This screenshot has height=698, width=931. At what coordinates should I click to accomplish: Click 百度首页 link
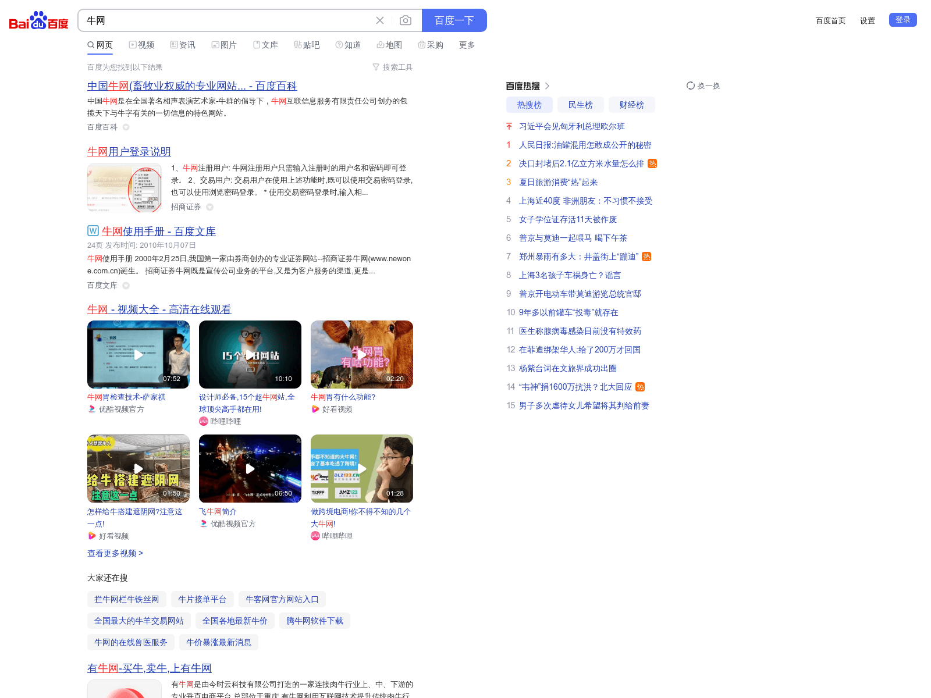click(830, 20)
